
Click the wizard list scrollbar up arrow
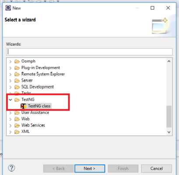coord(169,61)
